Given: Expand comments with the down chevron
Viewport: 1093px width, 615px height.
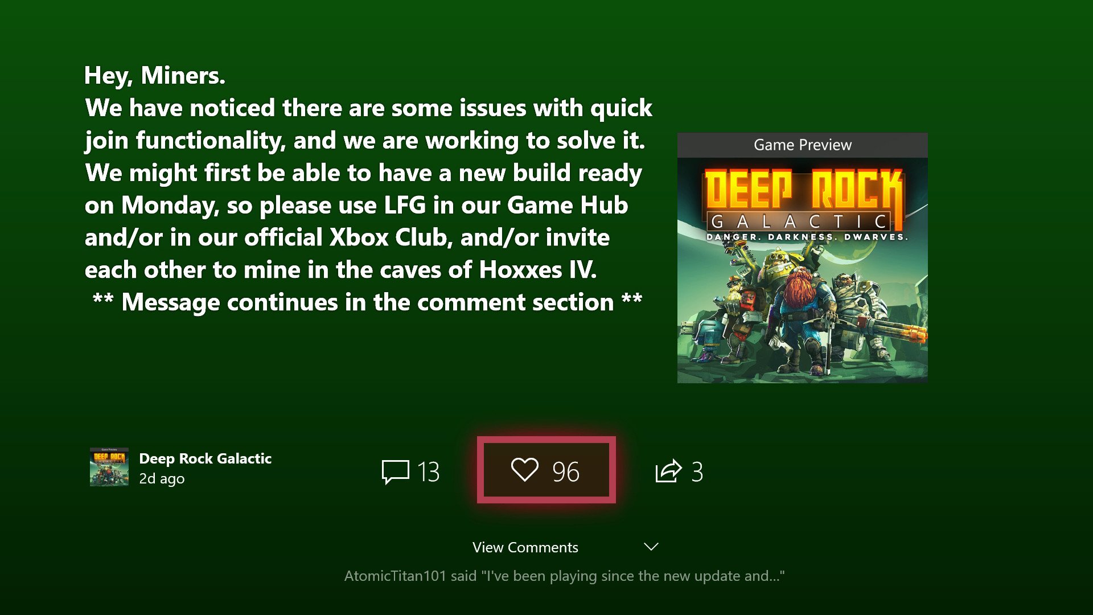Looking at the screenshot, I should [651, 547].
